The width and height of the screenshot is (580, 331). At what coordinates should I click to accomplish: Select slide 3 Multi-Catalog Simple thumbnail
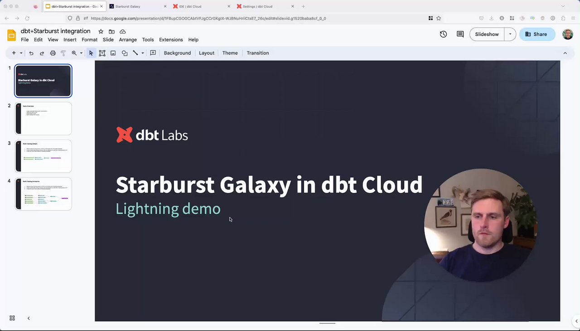(x=43, y=156)
